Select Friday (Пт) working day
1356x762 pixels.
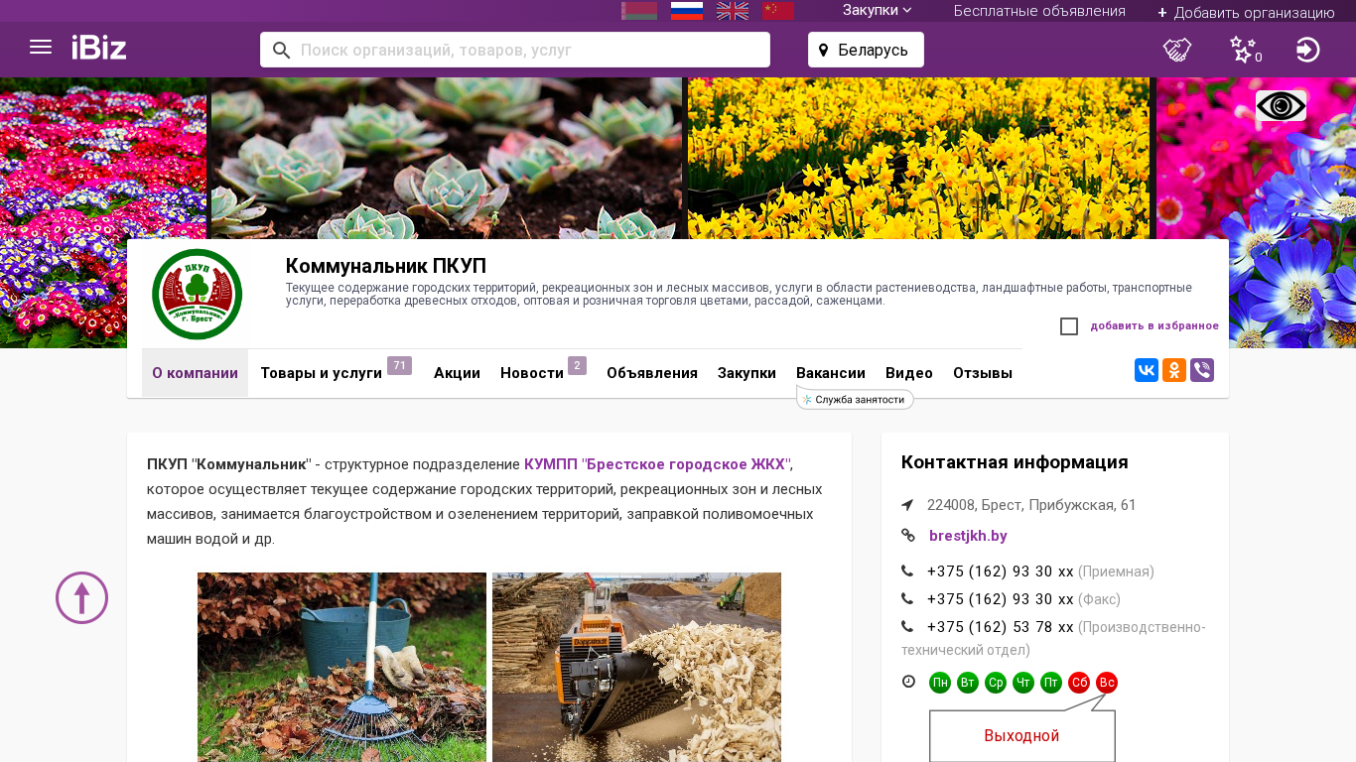click(x=1051, y=683)
